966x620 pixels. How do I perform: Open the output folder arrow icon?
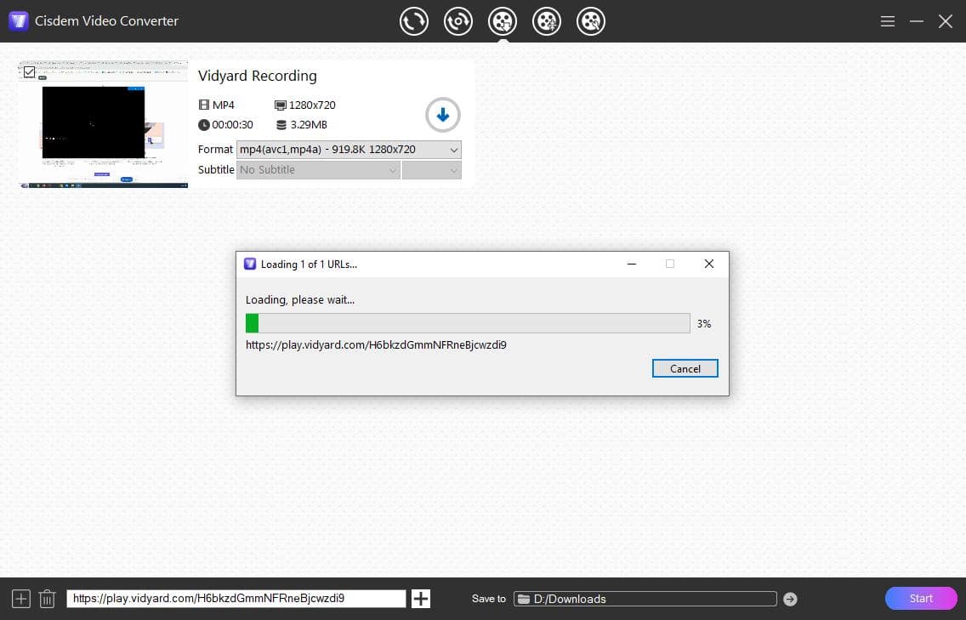(x=791, y=599)
